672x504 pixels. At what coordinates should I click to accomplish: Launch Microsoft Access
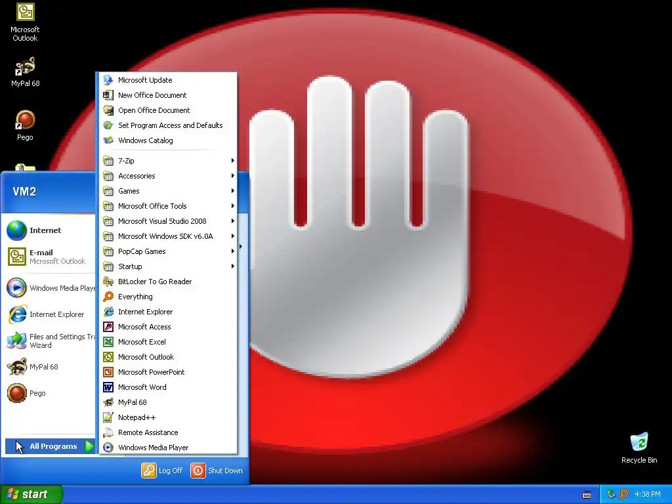[x=168, y=327]
